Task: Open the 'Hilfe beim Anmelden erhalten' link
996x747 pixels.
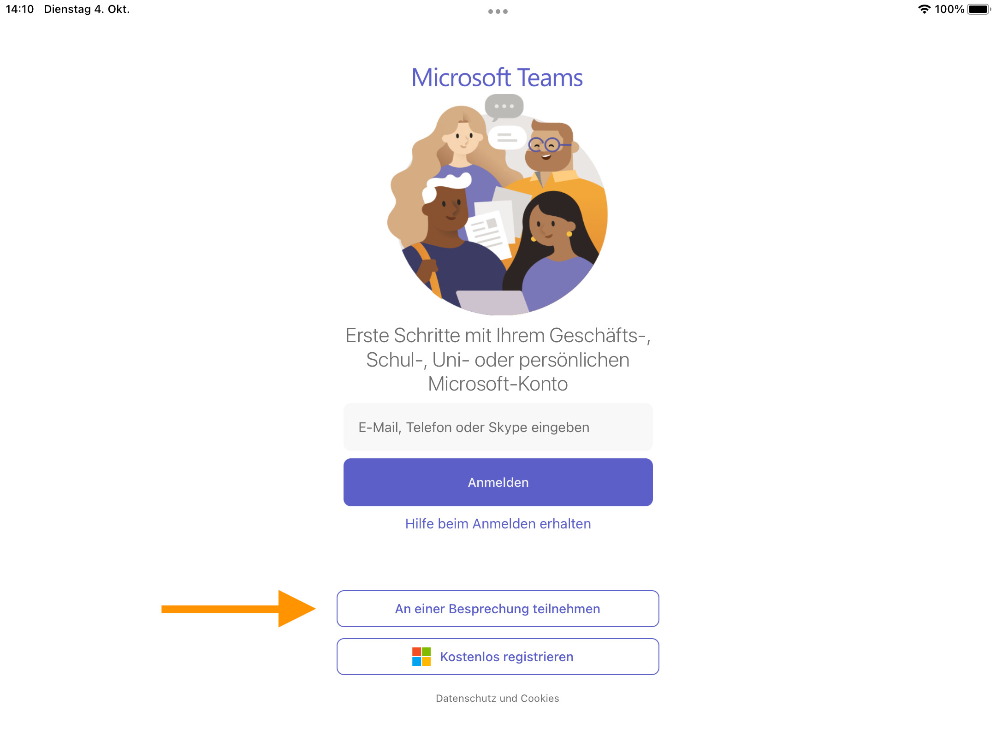Action: [x=498, y=524]
